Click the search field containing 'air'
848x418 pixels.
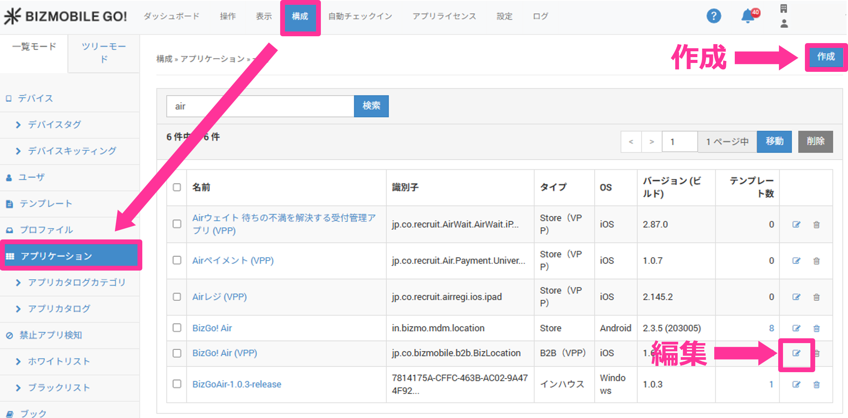click(x=260, y=106)
